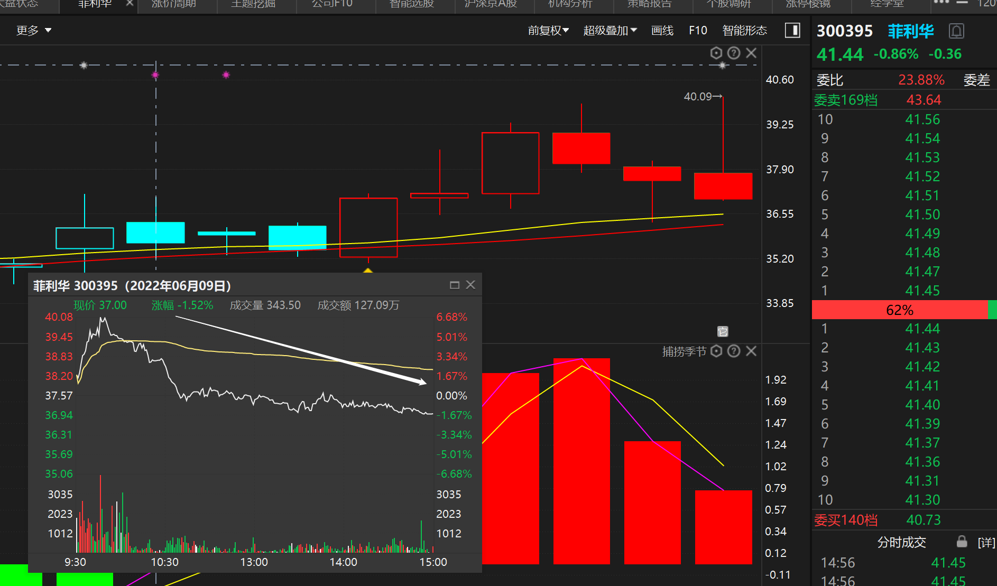The image size is (997, 586).
Task: Click the stock name 菲利华 in quote panel
Action: coord(911,31)
